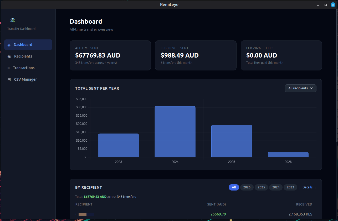The height and width of the screenshot is (221, 338).
Task: Open the CSV Manager section
Action: point(25,79)
